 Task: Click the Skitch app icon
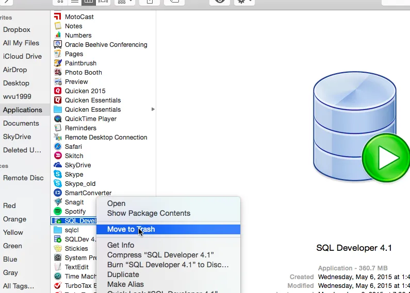coord(58,156)
